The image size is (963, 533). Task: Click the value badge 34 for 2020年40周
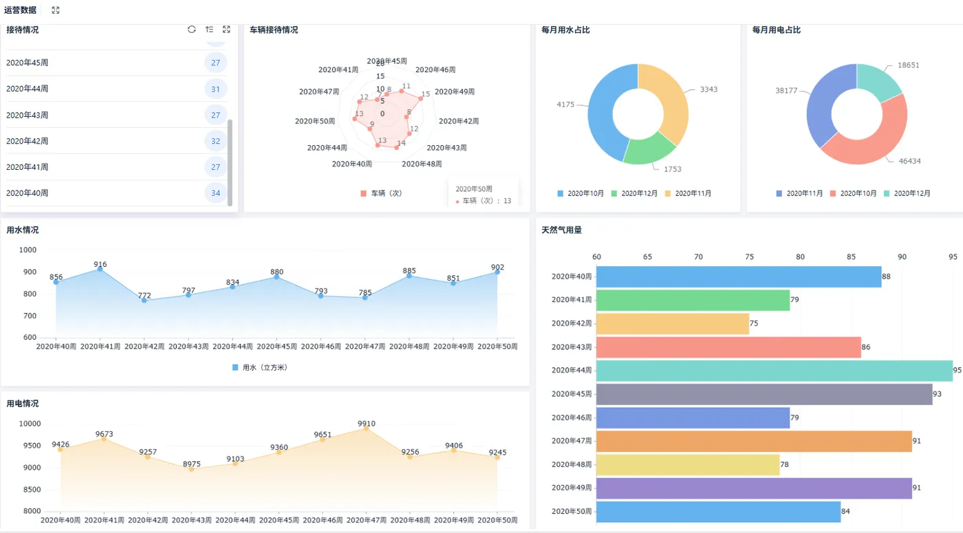point(216,193)
